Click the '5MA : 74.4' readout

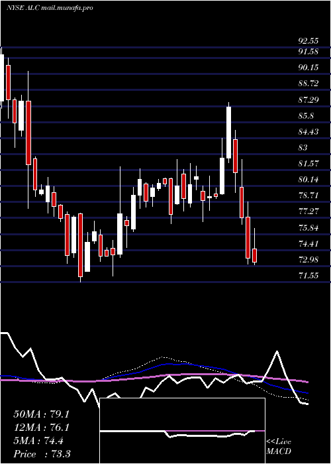38,441
